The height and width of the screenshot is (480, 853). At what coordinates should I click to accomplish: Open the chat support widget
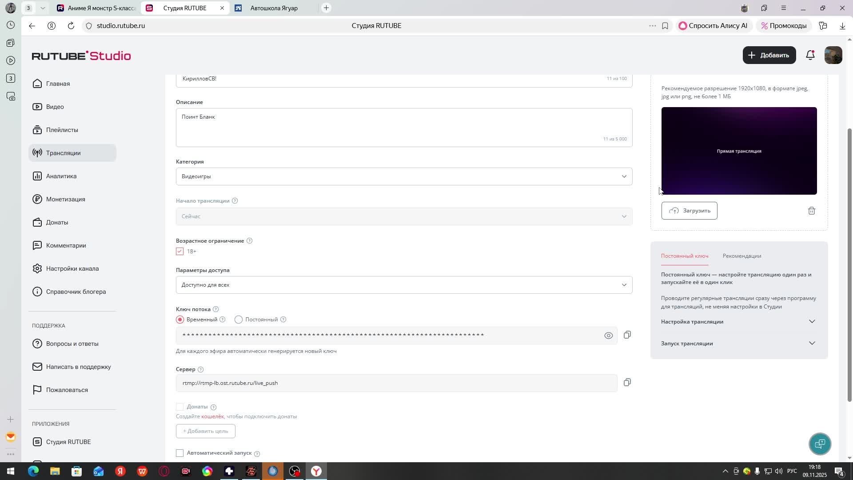(x=820, y=444)
